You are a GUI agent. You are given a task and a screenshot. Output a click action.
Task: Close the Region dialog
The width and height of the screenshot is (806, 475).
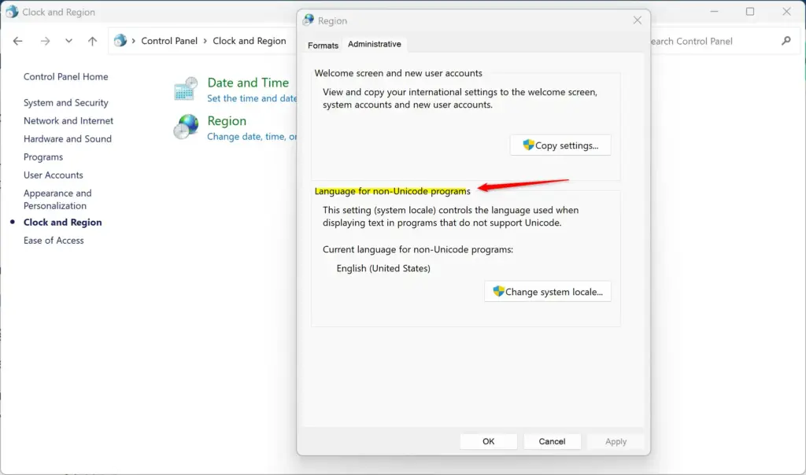coord(638,20)
